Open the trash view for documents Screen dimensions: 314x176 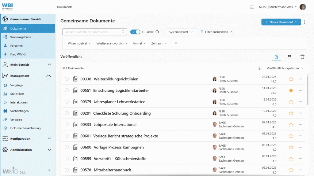pos(302,57)
